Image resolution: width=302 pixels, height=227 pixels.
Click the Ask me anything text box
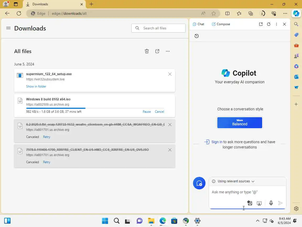coord(247,192)
